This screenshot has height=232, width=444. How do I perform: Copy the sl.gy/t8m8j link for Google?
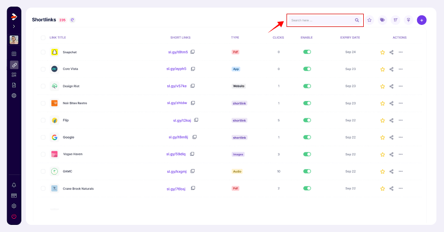click(195, 137)
